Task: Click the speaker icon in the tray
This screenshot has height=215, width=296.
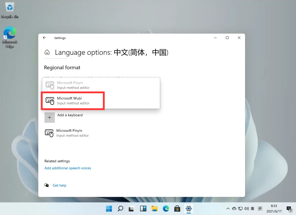Action: [246, 209]
